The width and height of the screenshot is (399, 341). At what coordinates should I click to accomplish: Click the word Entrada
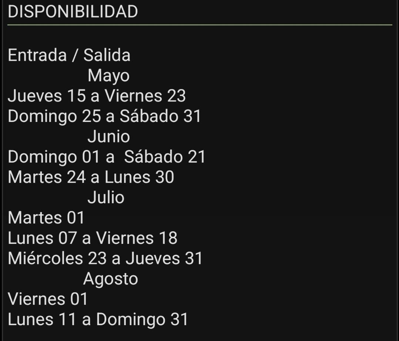coord(37,55)
